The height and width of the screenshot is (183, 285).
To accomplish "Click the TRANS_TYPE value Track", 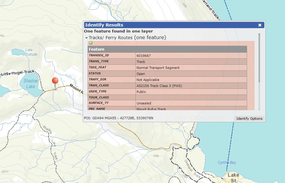I will click(x=141, y=62).
